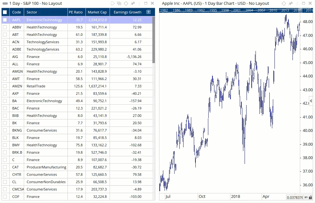This screenshot has width=315, height=203.
Task: Jump to 1998 on the chart timeline
Action: [x=225, y=10]
